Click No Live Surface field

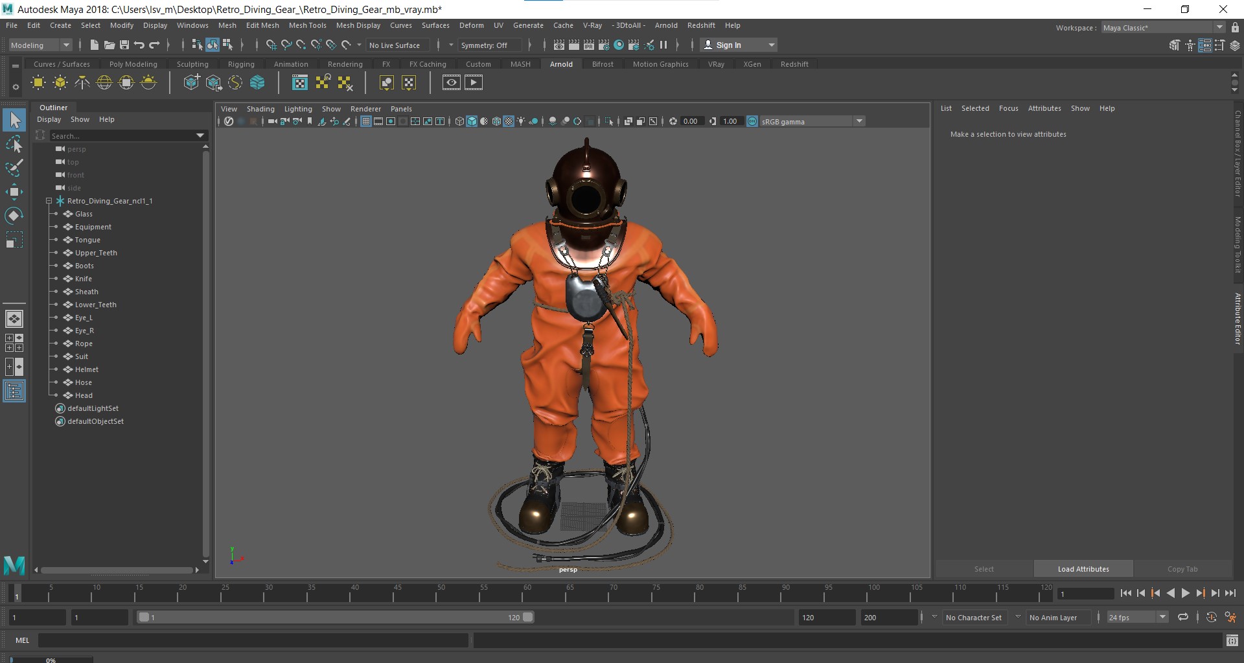397,45
